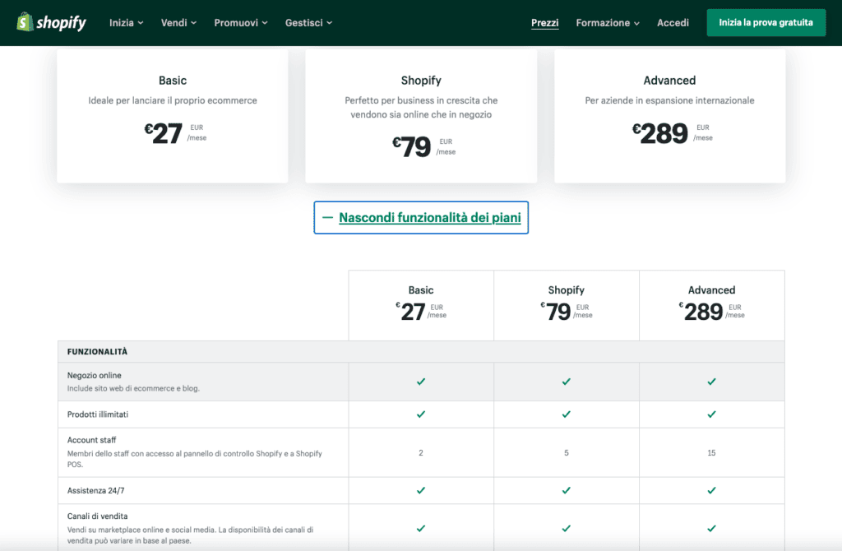Screen dimensions: 842x551
Task: Click Basic checkmark for Assistenza 24/7
Action: pyautogui.click(x=421, y=490)
